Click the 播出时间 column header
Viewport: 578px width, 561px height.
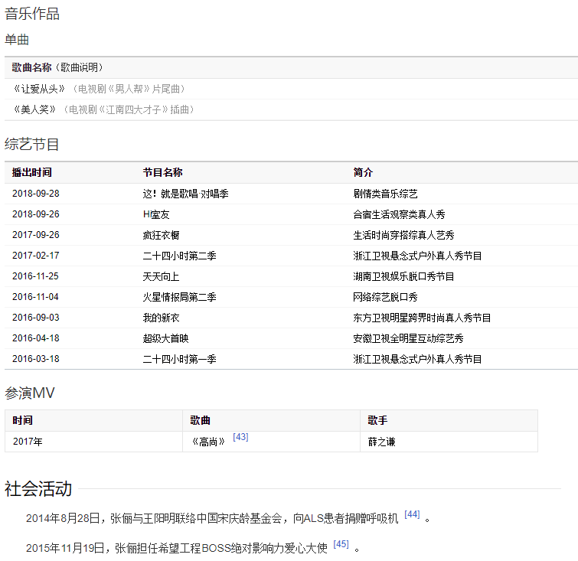(32, 172)
